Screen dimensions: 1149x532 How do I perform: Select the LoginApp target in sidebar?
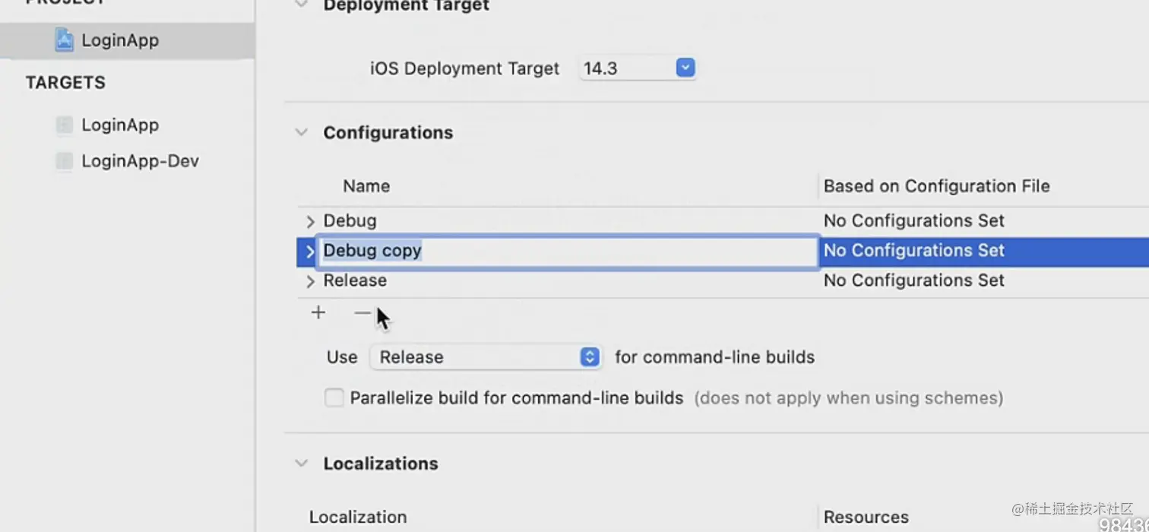pos(120,125)
